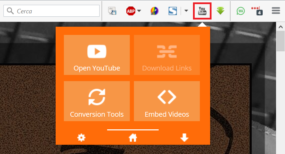
Task: Open the Conversion Tools tile
Action: (x=97, y=101)
